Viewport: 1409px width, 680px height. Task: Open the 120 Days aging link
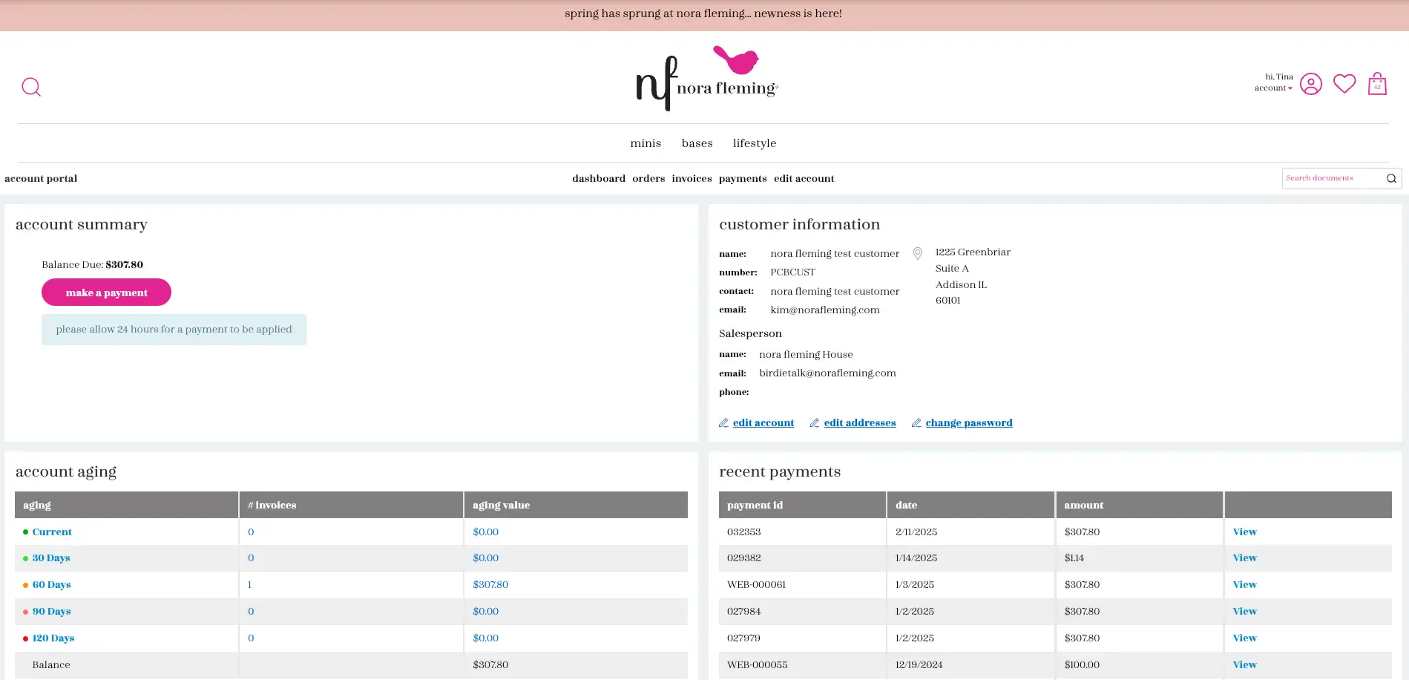pos(53,638)
